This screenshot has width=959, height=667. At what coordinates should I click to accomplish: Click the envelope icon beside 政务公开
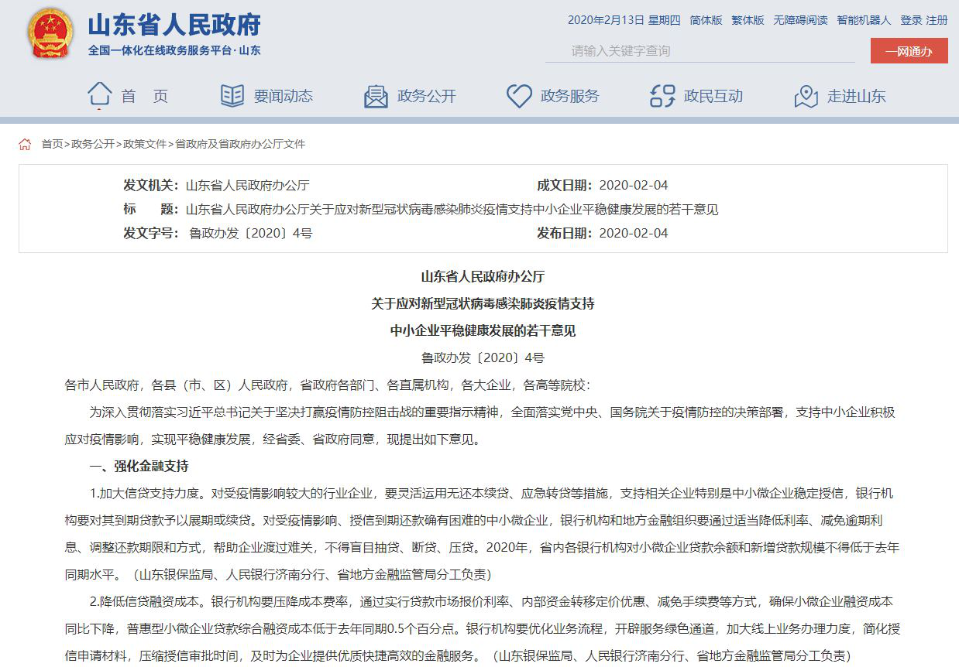pyautogui.click(x=376, y=96)
